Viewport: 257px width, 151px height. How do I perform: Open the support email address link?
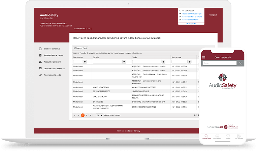(x=191, y=13)
